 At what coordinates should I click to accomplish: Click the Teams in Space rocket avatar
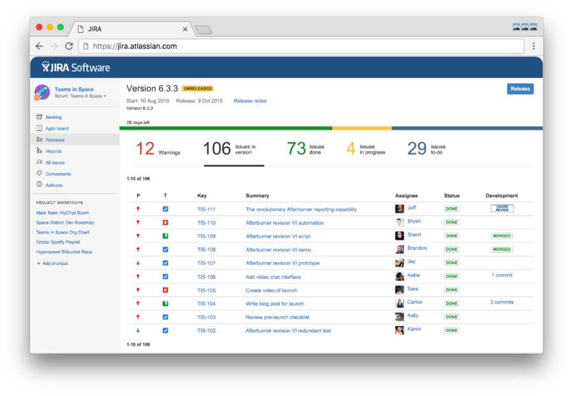click(x=42, y=92)
